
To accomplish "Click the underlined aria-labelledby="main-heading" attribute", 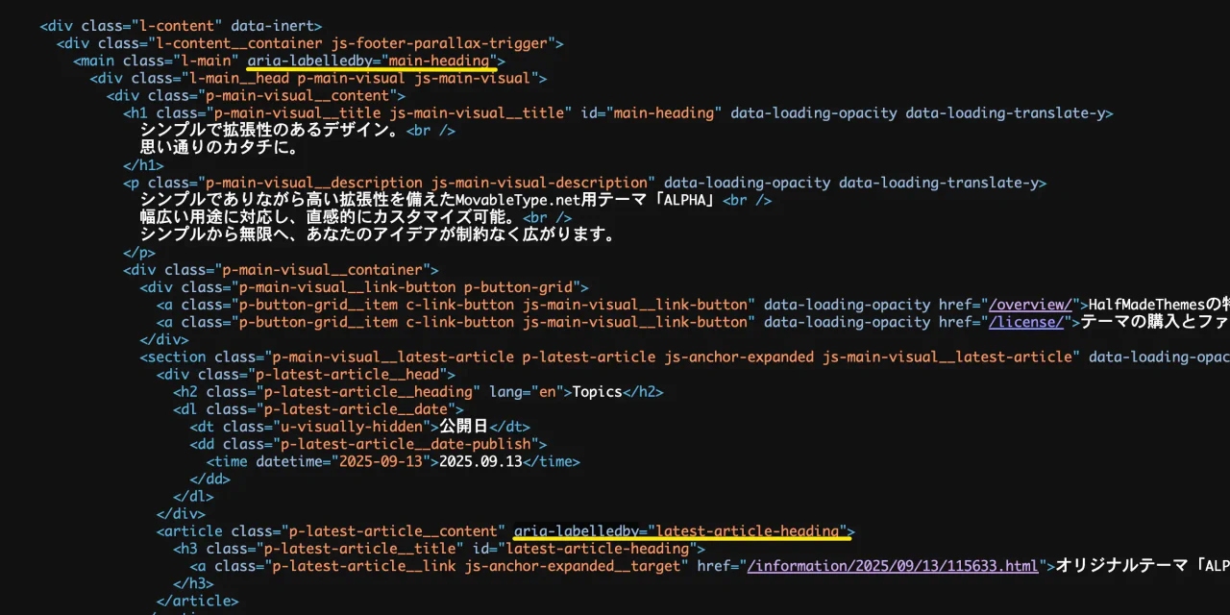I will (x=371, y=61).
